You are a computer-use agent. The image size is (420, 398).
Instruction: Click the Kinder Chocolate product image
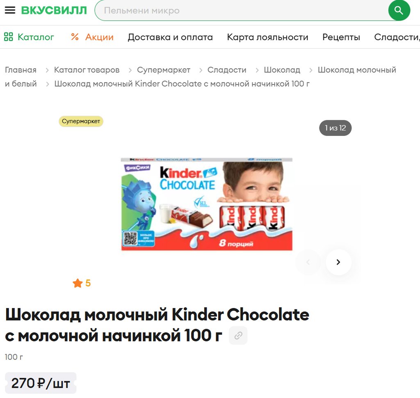[207, 204]
